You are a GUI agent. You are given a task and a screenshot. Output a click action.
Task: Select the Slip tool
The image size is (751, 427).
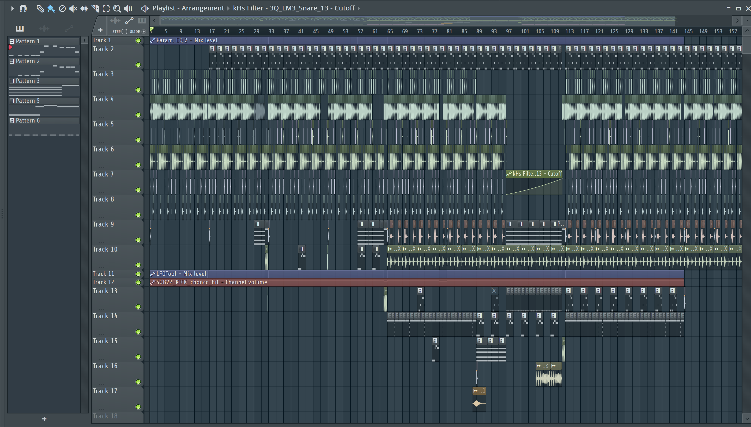point(84,9)
